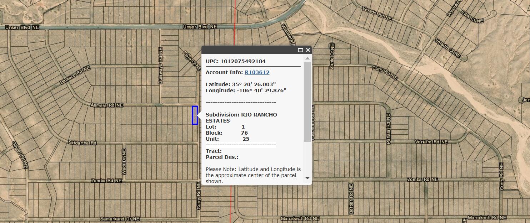Click the Siddartha Rd street label

point(82,143)
